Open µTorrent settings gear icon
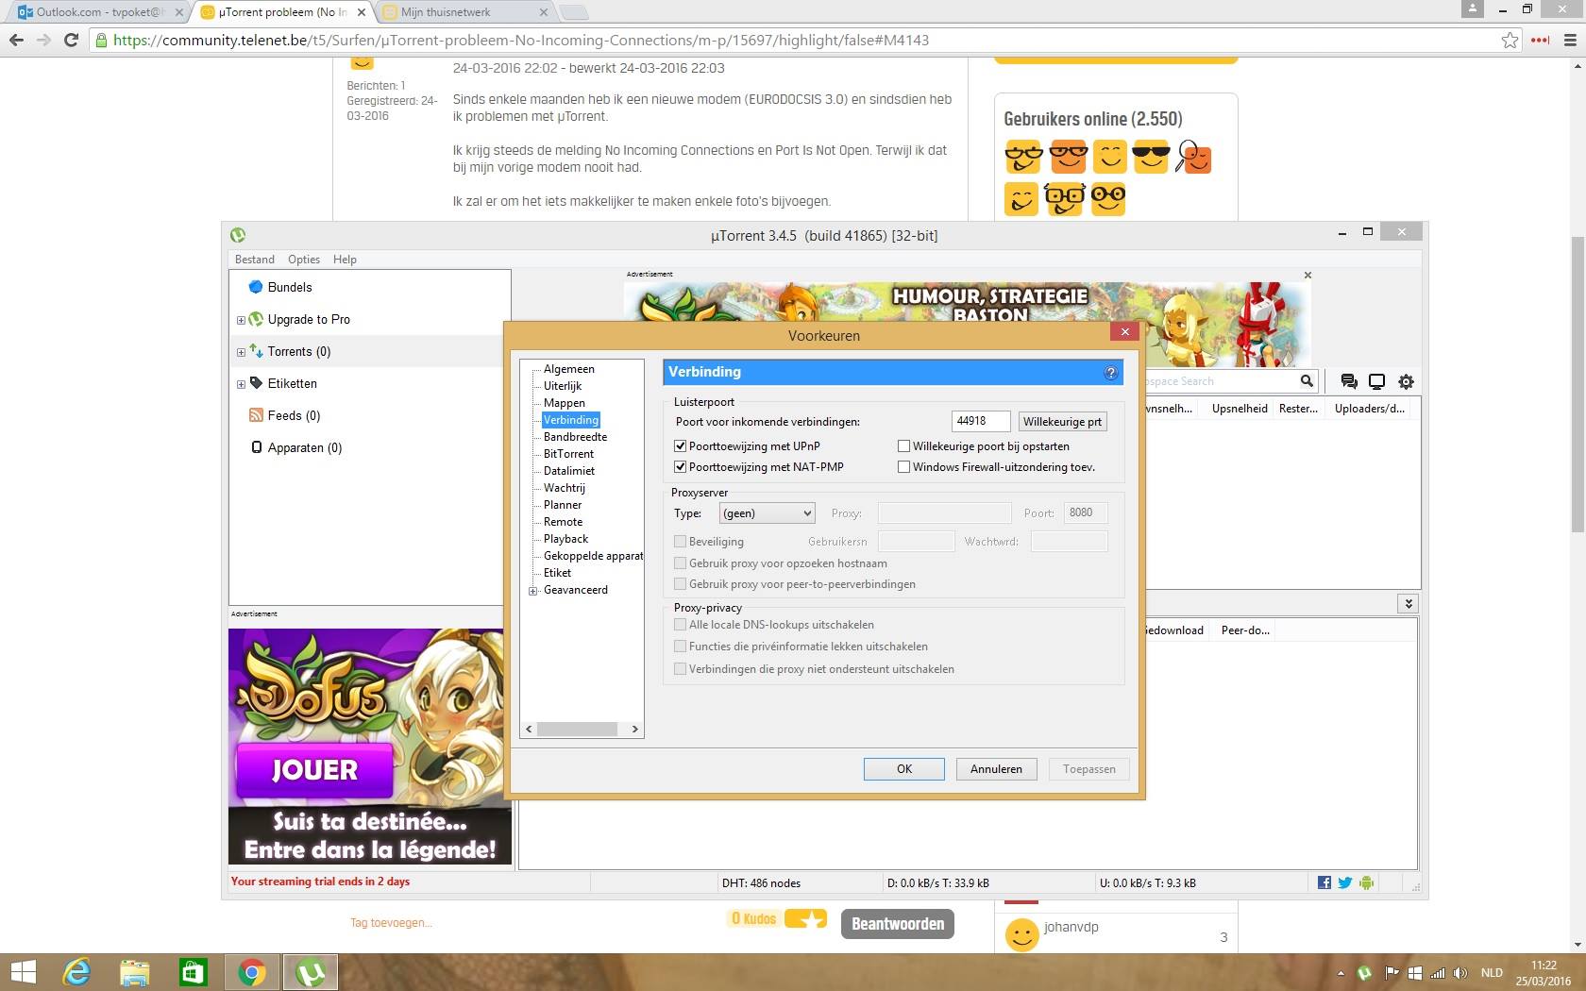Viewport: 1586px width, 991px height. point(1406,381)
